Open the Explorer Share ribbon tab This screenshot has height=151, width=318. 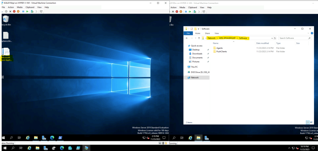207,33
